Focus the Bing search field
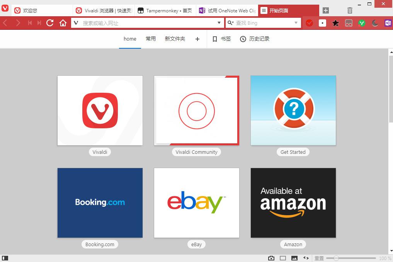 coord(264,23)
